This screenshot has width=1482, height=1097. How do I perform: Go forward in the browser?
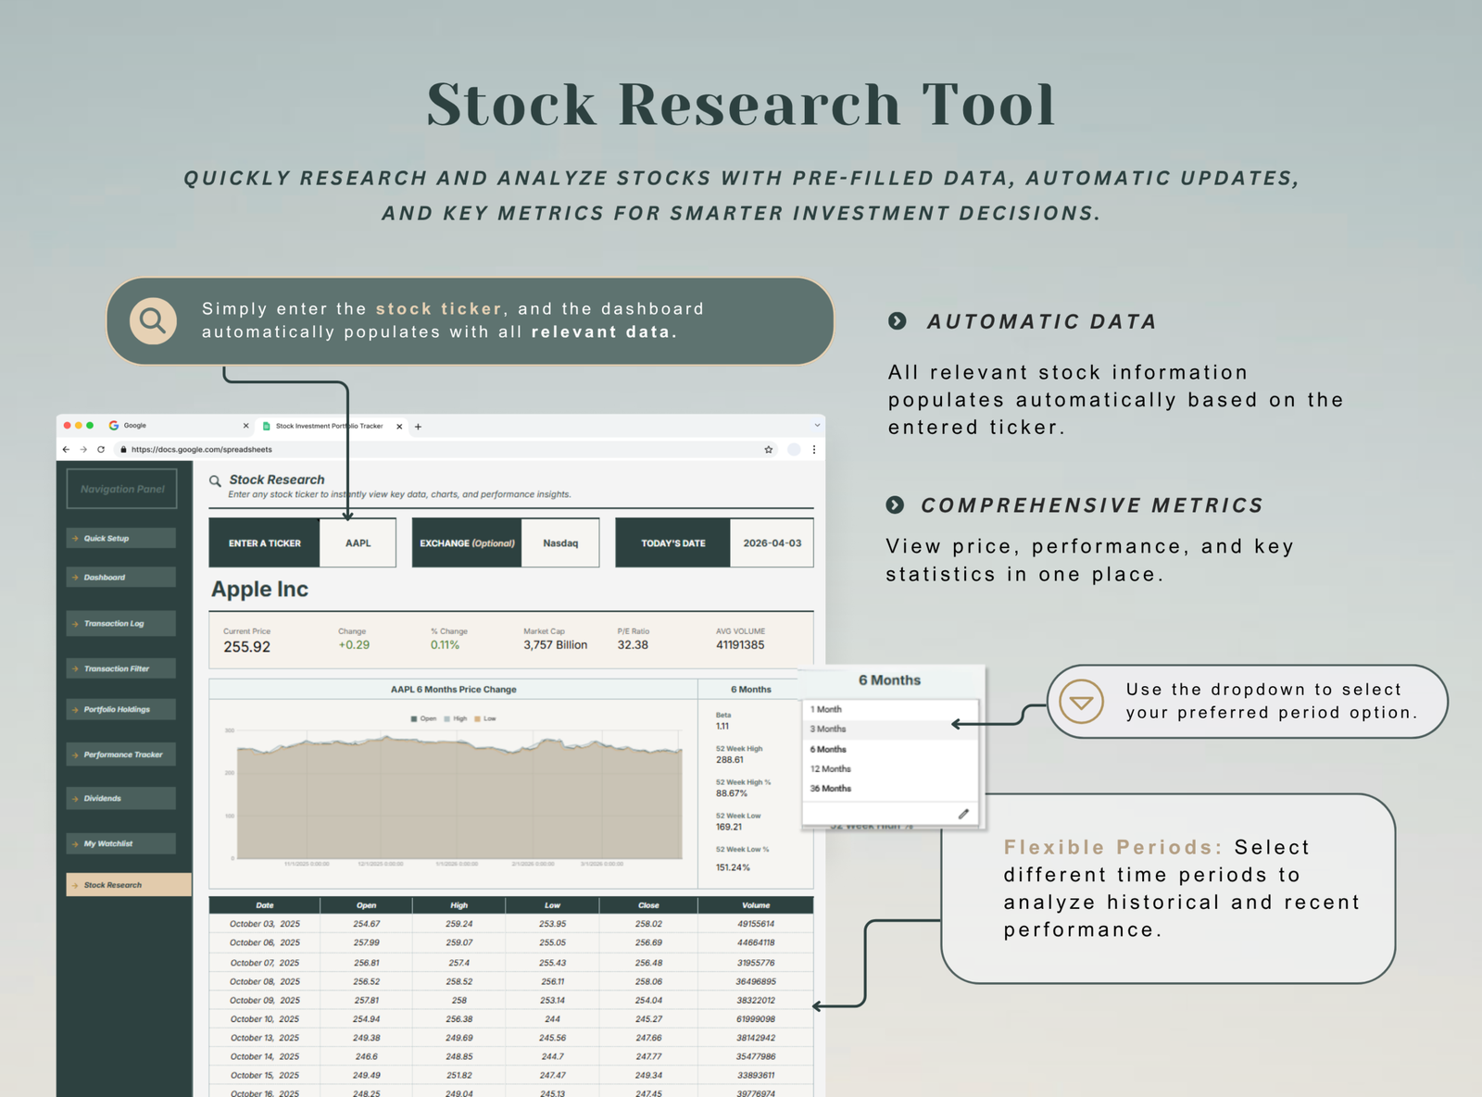coord(83,449)
